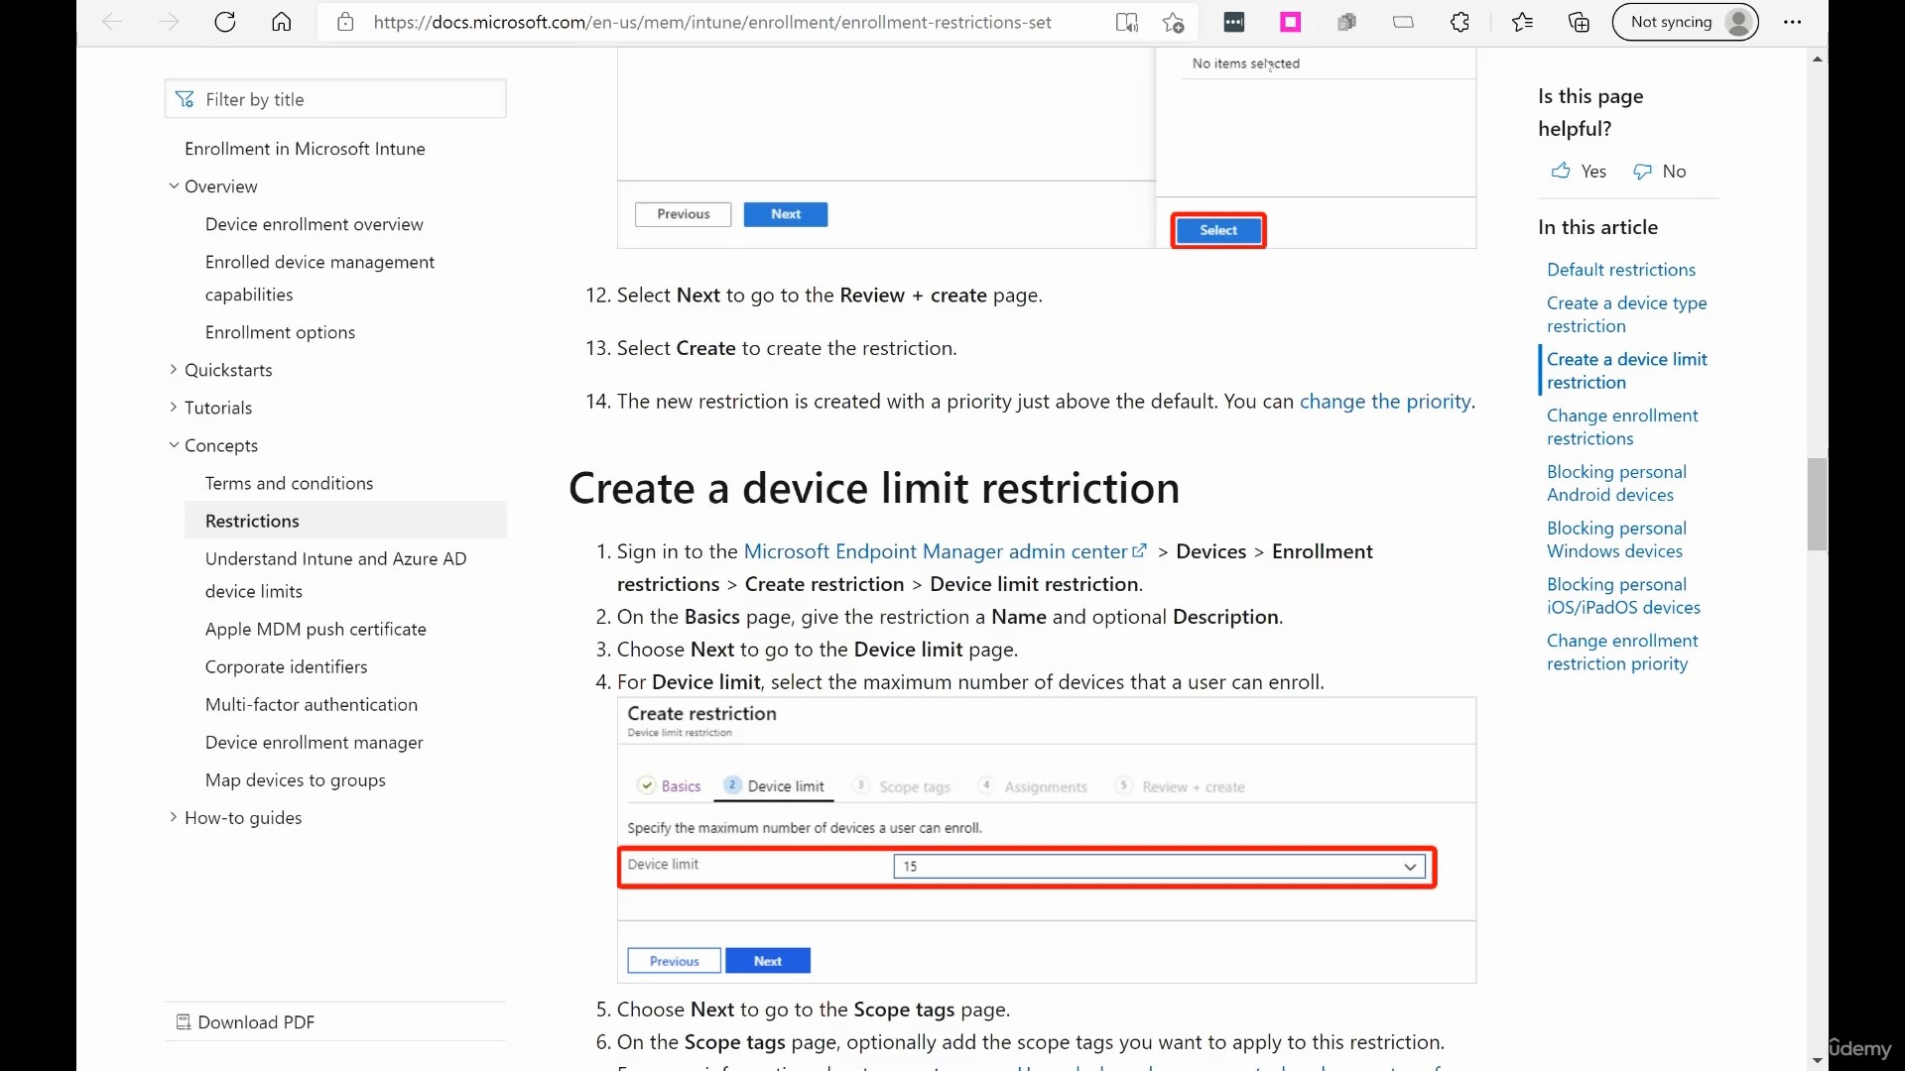Jump to Blocking personal Android devices
Viewport: 1905px width, 1071px height.
[1616, 484]
